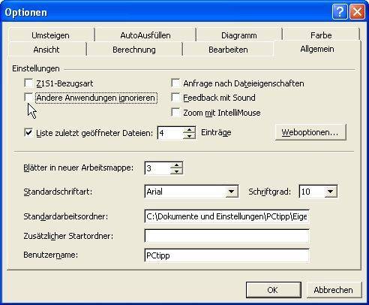369x305 pixels.
Task: Check Andere Anwendungen ignorieren option
Action: (x=28, y=97)
